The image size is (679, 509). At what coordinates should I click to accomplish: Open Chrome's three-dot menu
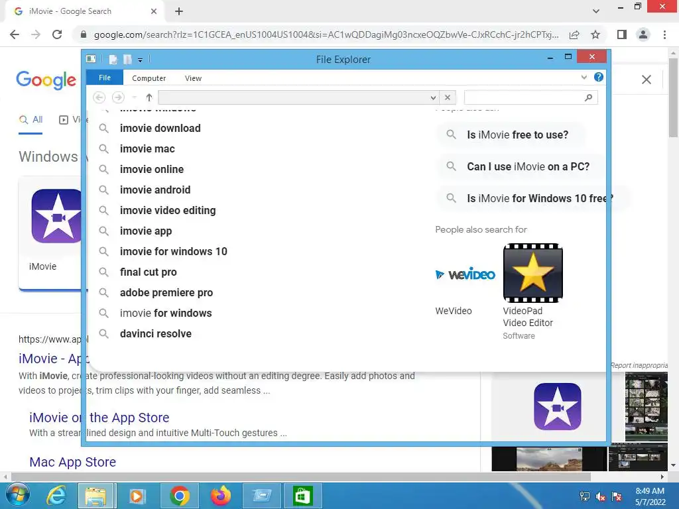(x=664, y=34)
